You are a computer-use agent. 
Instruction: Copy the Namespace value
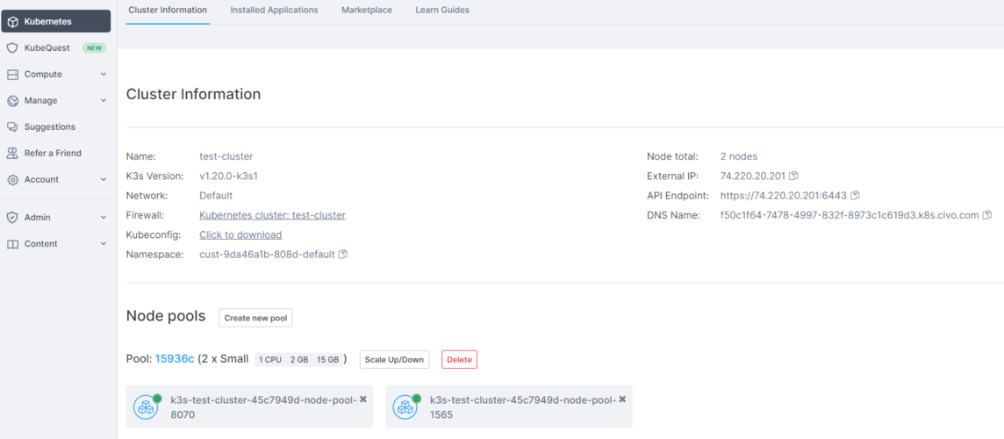tap(342, 255)
